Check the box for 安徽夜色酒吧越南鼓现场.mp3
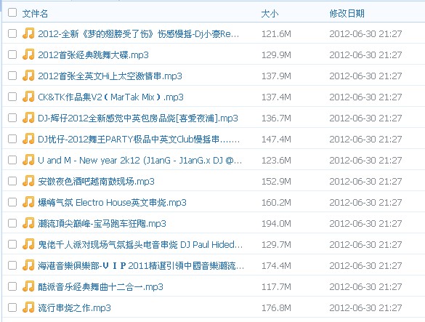Viewport: 425px width, 322px height. pos(12,181)
